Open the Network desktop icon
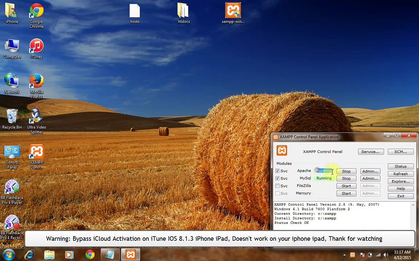Viewport: 419px width, 261px height. pyautogui.click(x=12, y=84)
